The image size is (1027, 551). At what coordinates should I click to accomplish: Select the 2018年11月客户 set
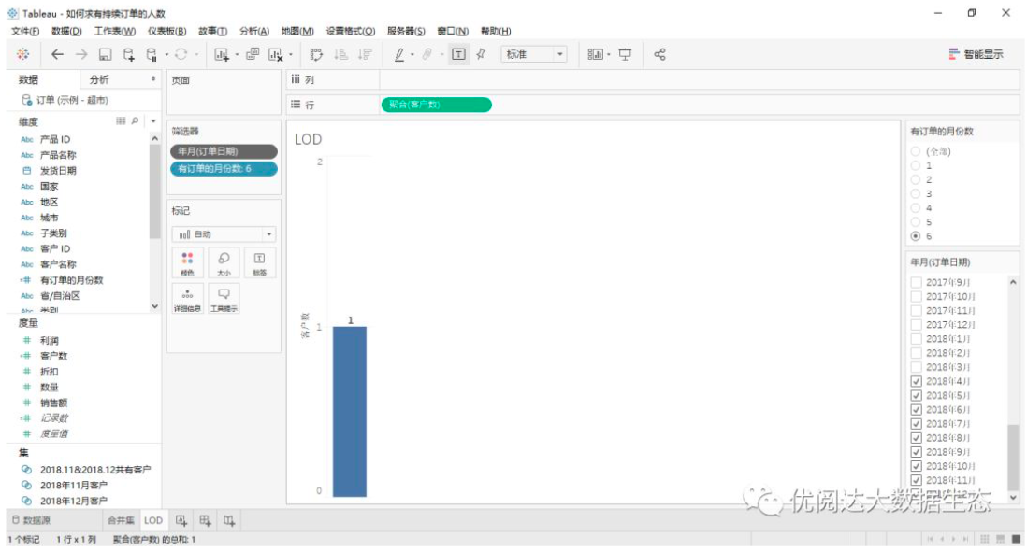[73, 485]
